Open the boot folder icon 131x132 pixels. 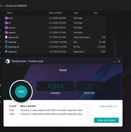(x=6, y=18)
